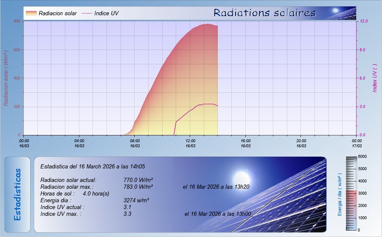The height and width of the screenshot is (237, 382).
Task: Click the 08:00 16/03 time axis label
Action: pos(135,143)
